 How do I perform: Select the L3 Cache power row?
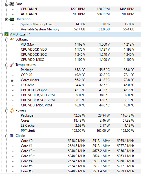81,126
